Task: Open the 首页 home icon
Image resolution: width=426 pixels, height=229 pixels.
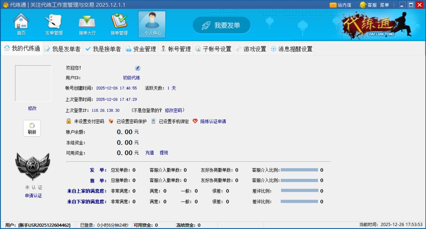Action: point(21,23)
